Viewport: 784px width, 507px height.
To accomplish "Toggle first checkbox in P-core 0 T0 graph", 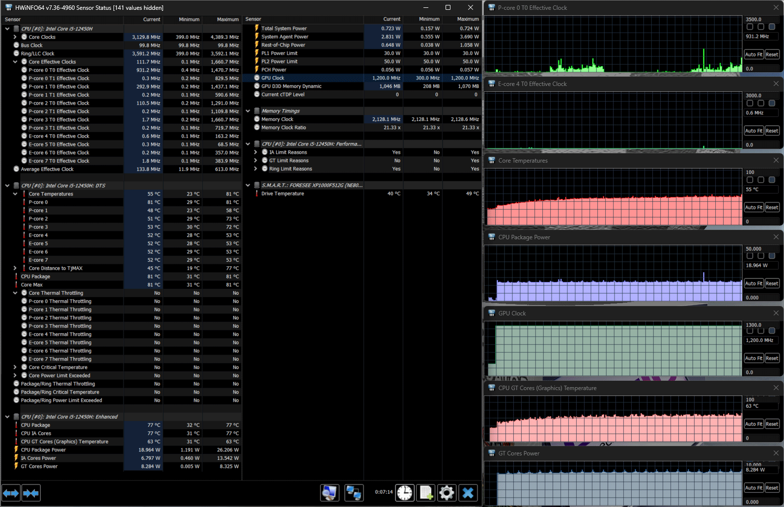I will 750,27.
